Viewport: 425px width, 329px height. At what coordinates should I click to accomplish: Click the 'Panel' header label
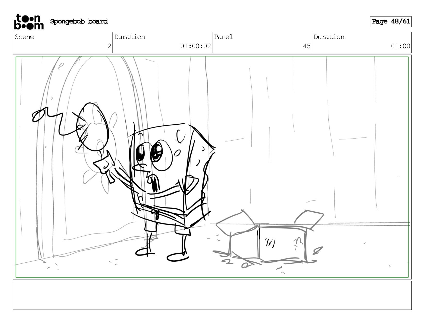[x=223, y=37]
